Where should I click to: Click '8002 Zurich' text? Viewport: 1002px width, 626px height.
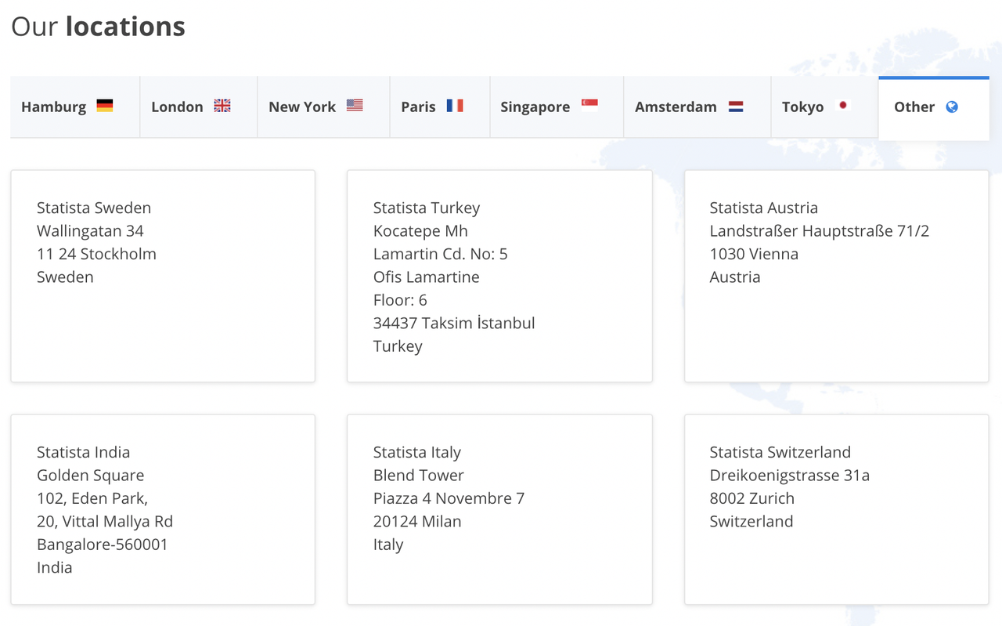point(752,498)
